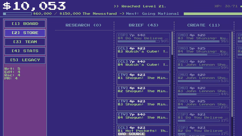Select the [TV] #2 Shogun card
The image size is (242, 136).
point(143,92)
